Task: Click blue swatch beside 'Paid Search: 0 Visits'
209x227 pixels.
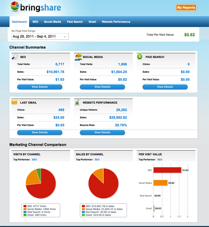Action: coord(25,212)
